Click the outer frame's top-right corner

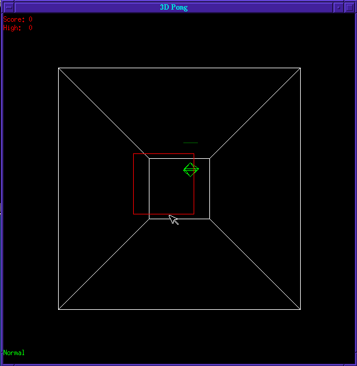click(x=300, y=68)
